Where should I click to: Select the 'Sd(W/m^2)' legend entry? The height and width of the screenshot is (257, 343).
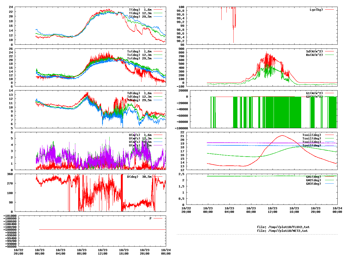point(315,51)
